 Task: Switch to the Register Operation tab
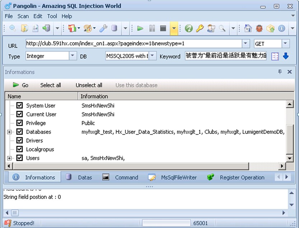[236, 177]
